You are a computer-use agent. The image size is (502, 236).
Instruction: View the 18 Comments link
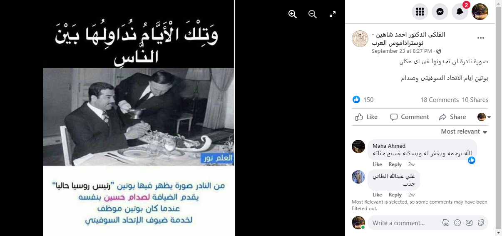click(440, 100)
